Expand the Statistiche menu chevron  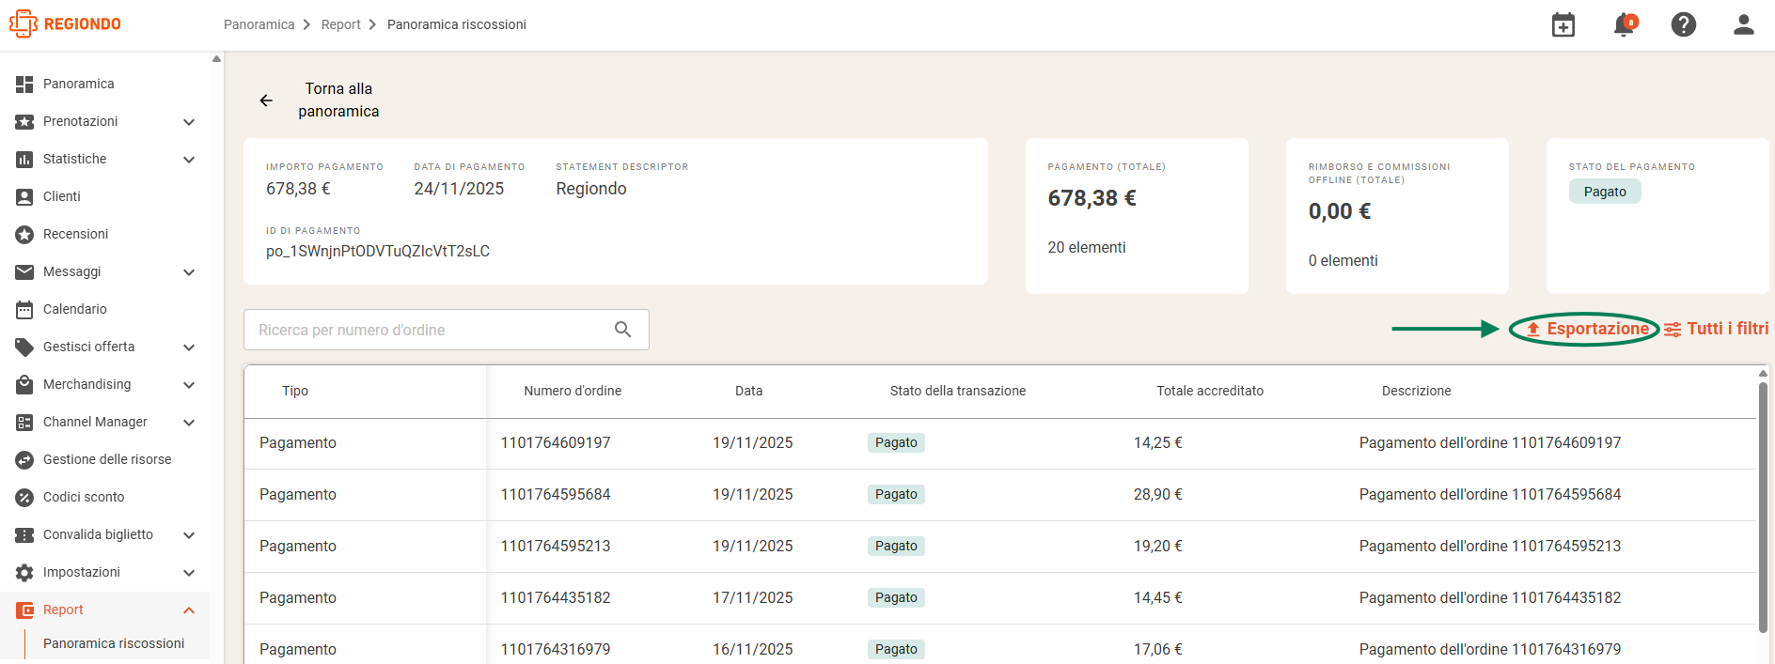click(189, 160)
